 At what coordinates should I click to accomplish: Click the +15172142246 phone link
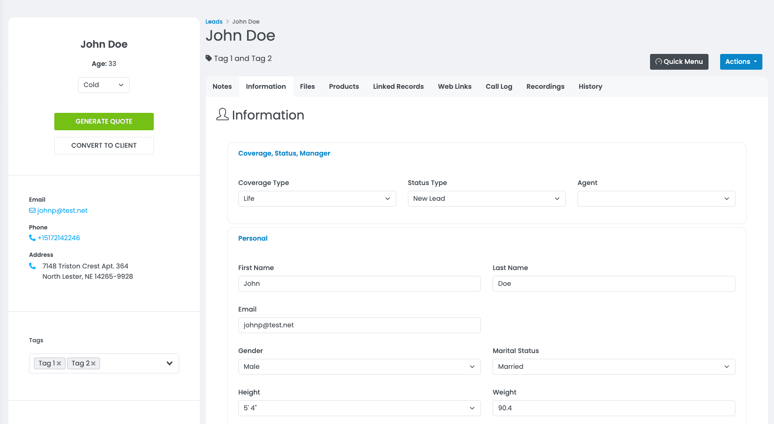[x=59, y=238]
